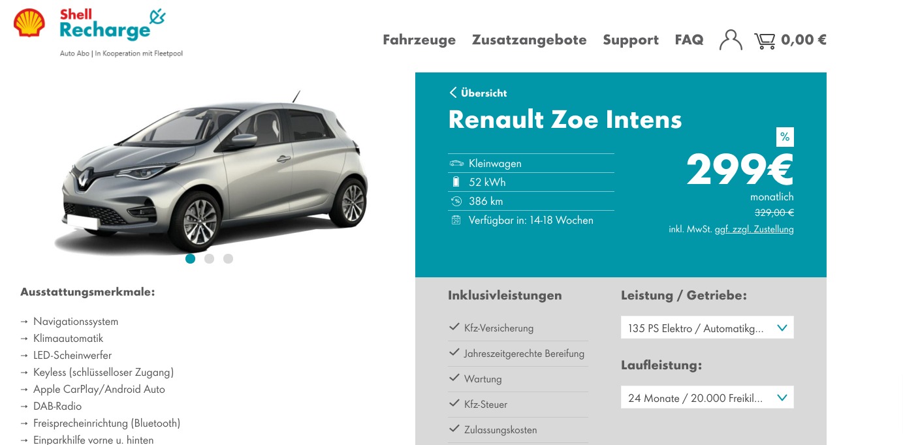The image size is (903, 445).
Task: Open the Laufleistung dropdown
Action: coord(707,397)
